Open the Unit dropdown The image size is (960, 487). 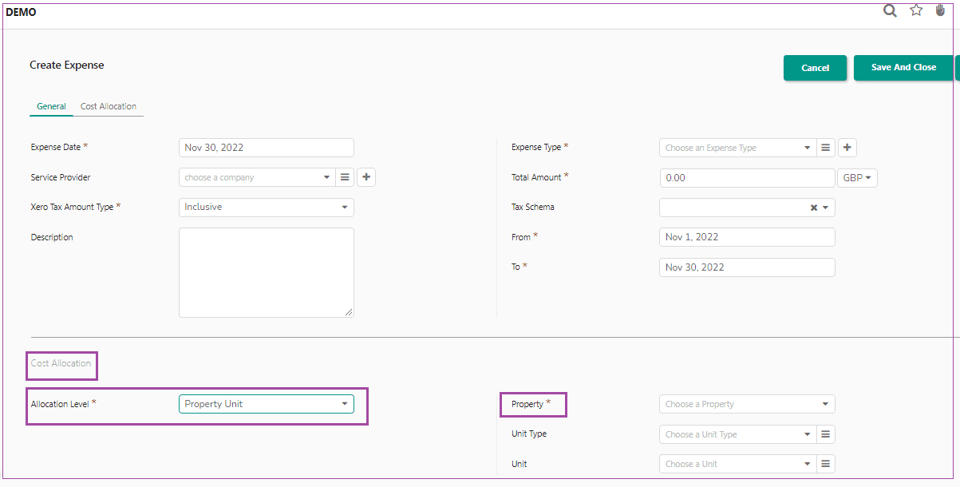(x=737, y=464)
